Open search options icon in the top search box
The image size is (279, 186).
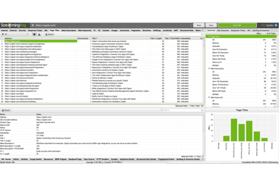[202, 34]
